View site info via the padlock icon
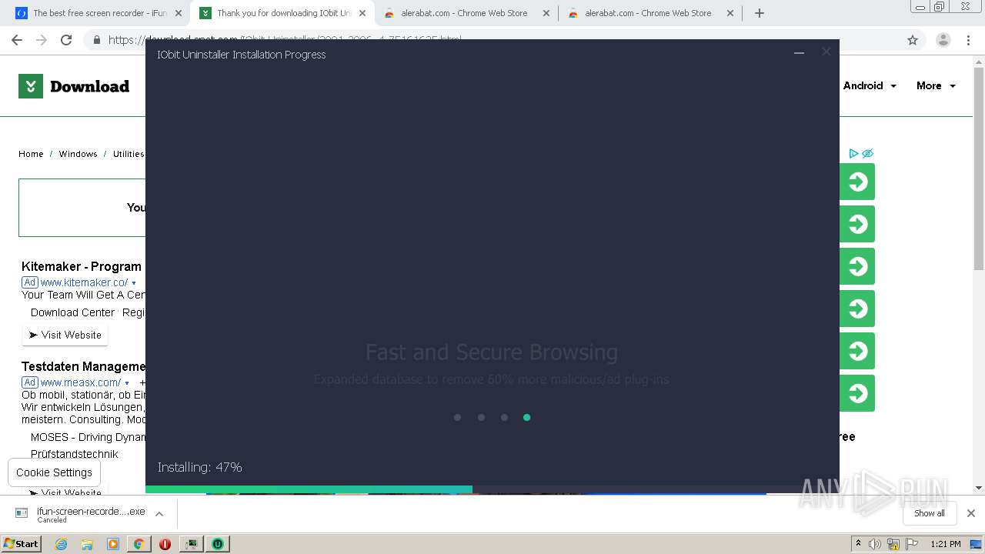The height and width of the screenshot is (554, 985). (96, 40)
